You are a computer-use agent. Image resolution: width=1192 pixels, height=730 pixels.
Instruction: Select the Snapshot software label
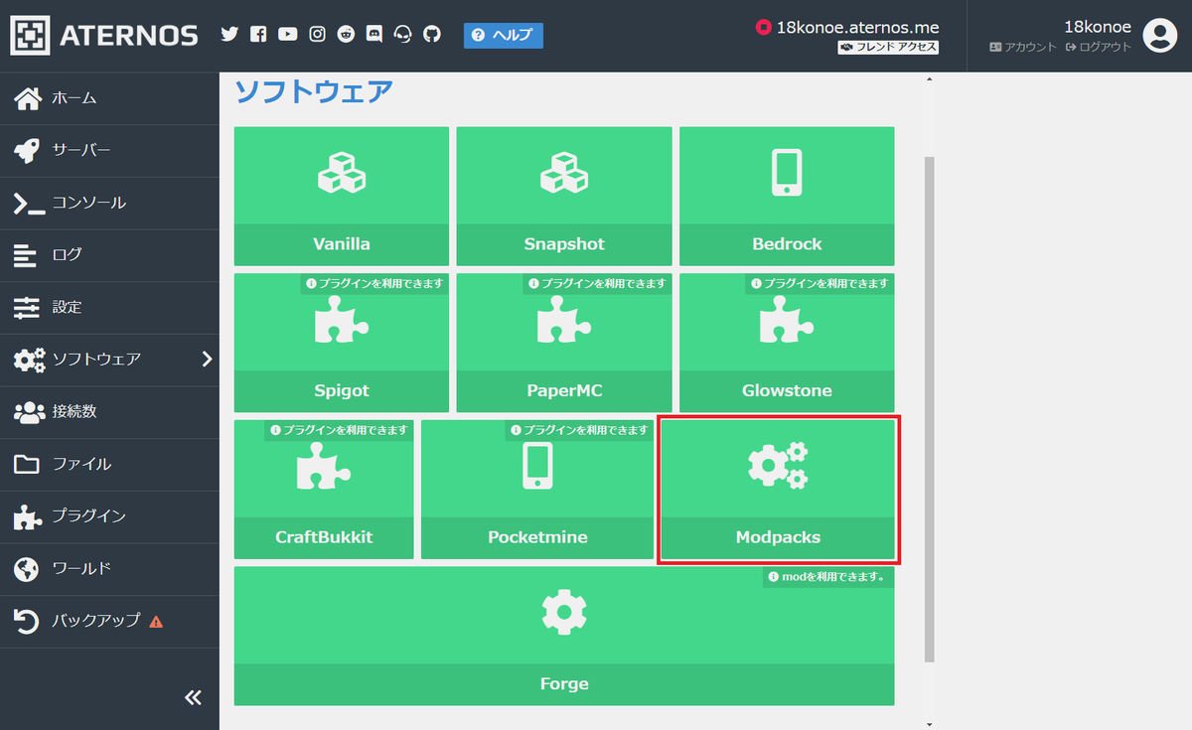564,244
